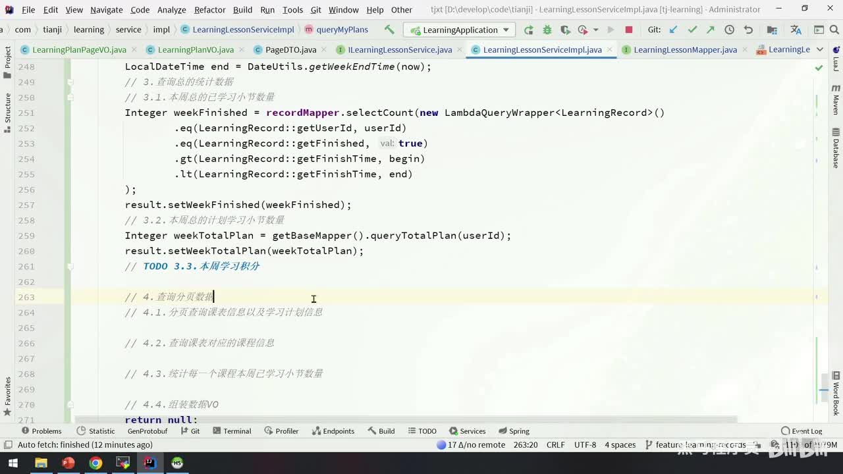843x474 pixels.
Task: Click the learning package breadcrumb
Action: [x=89, y=30]
